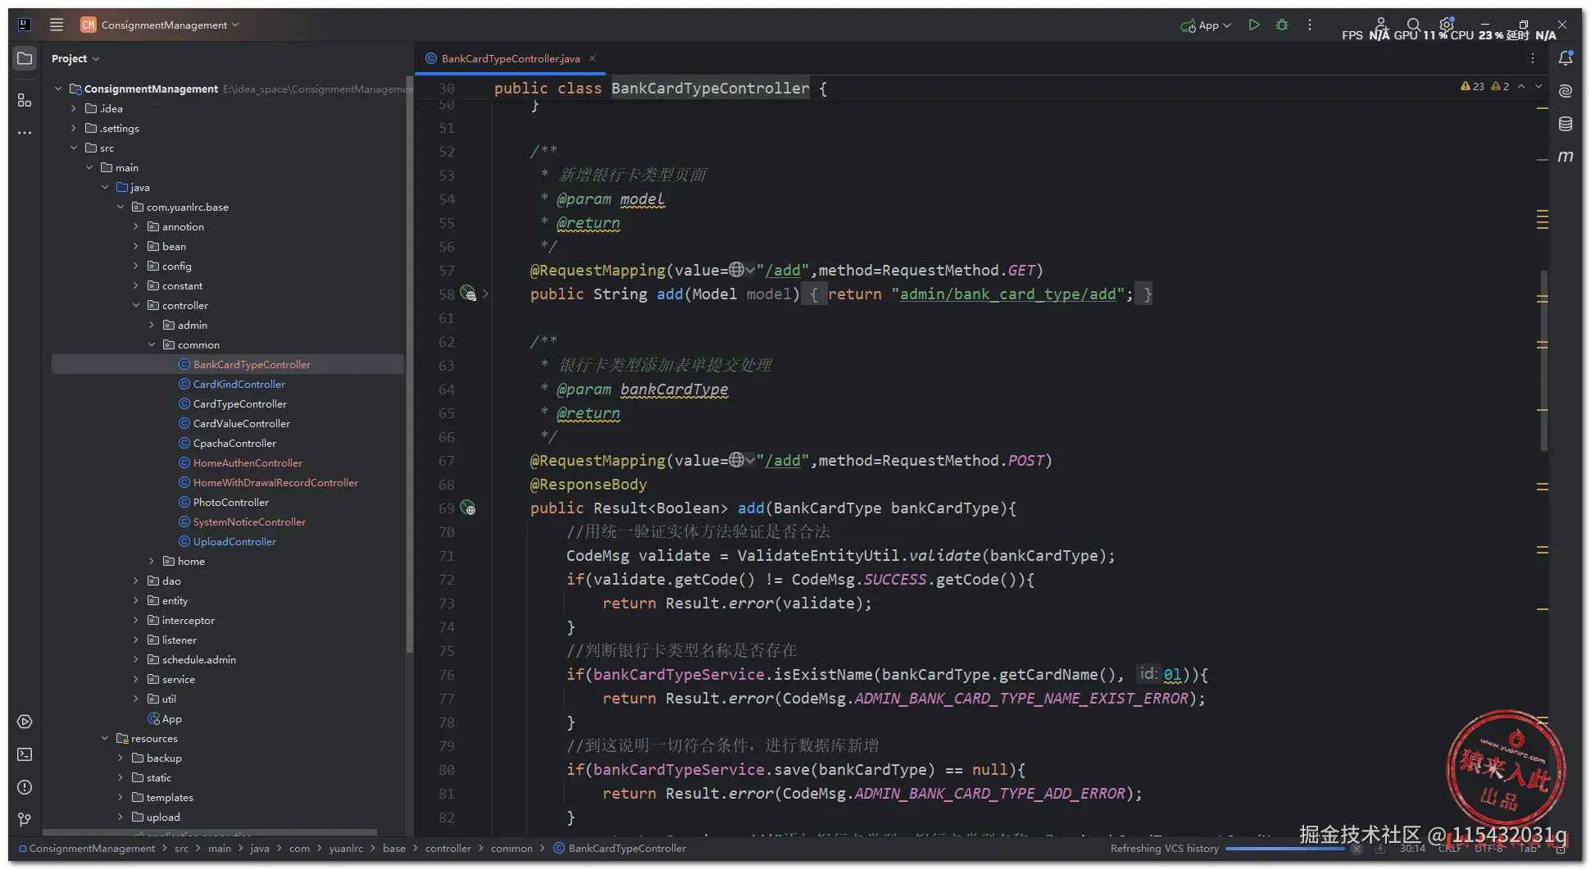Expand the admin package
The height and width of the screenshot is (870, 1591).
pos(152,325)
